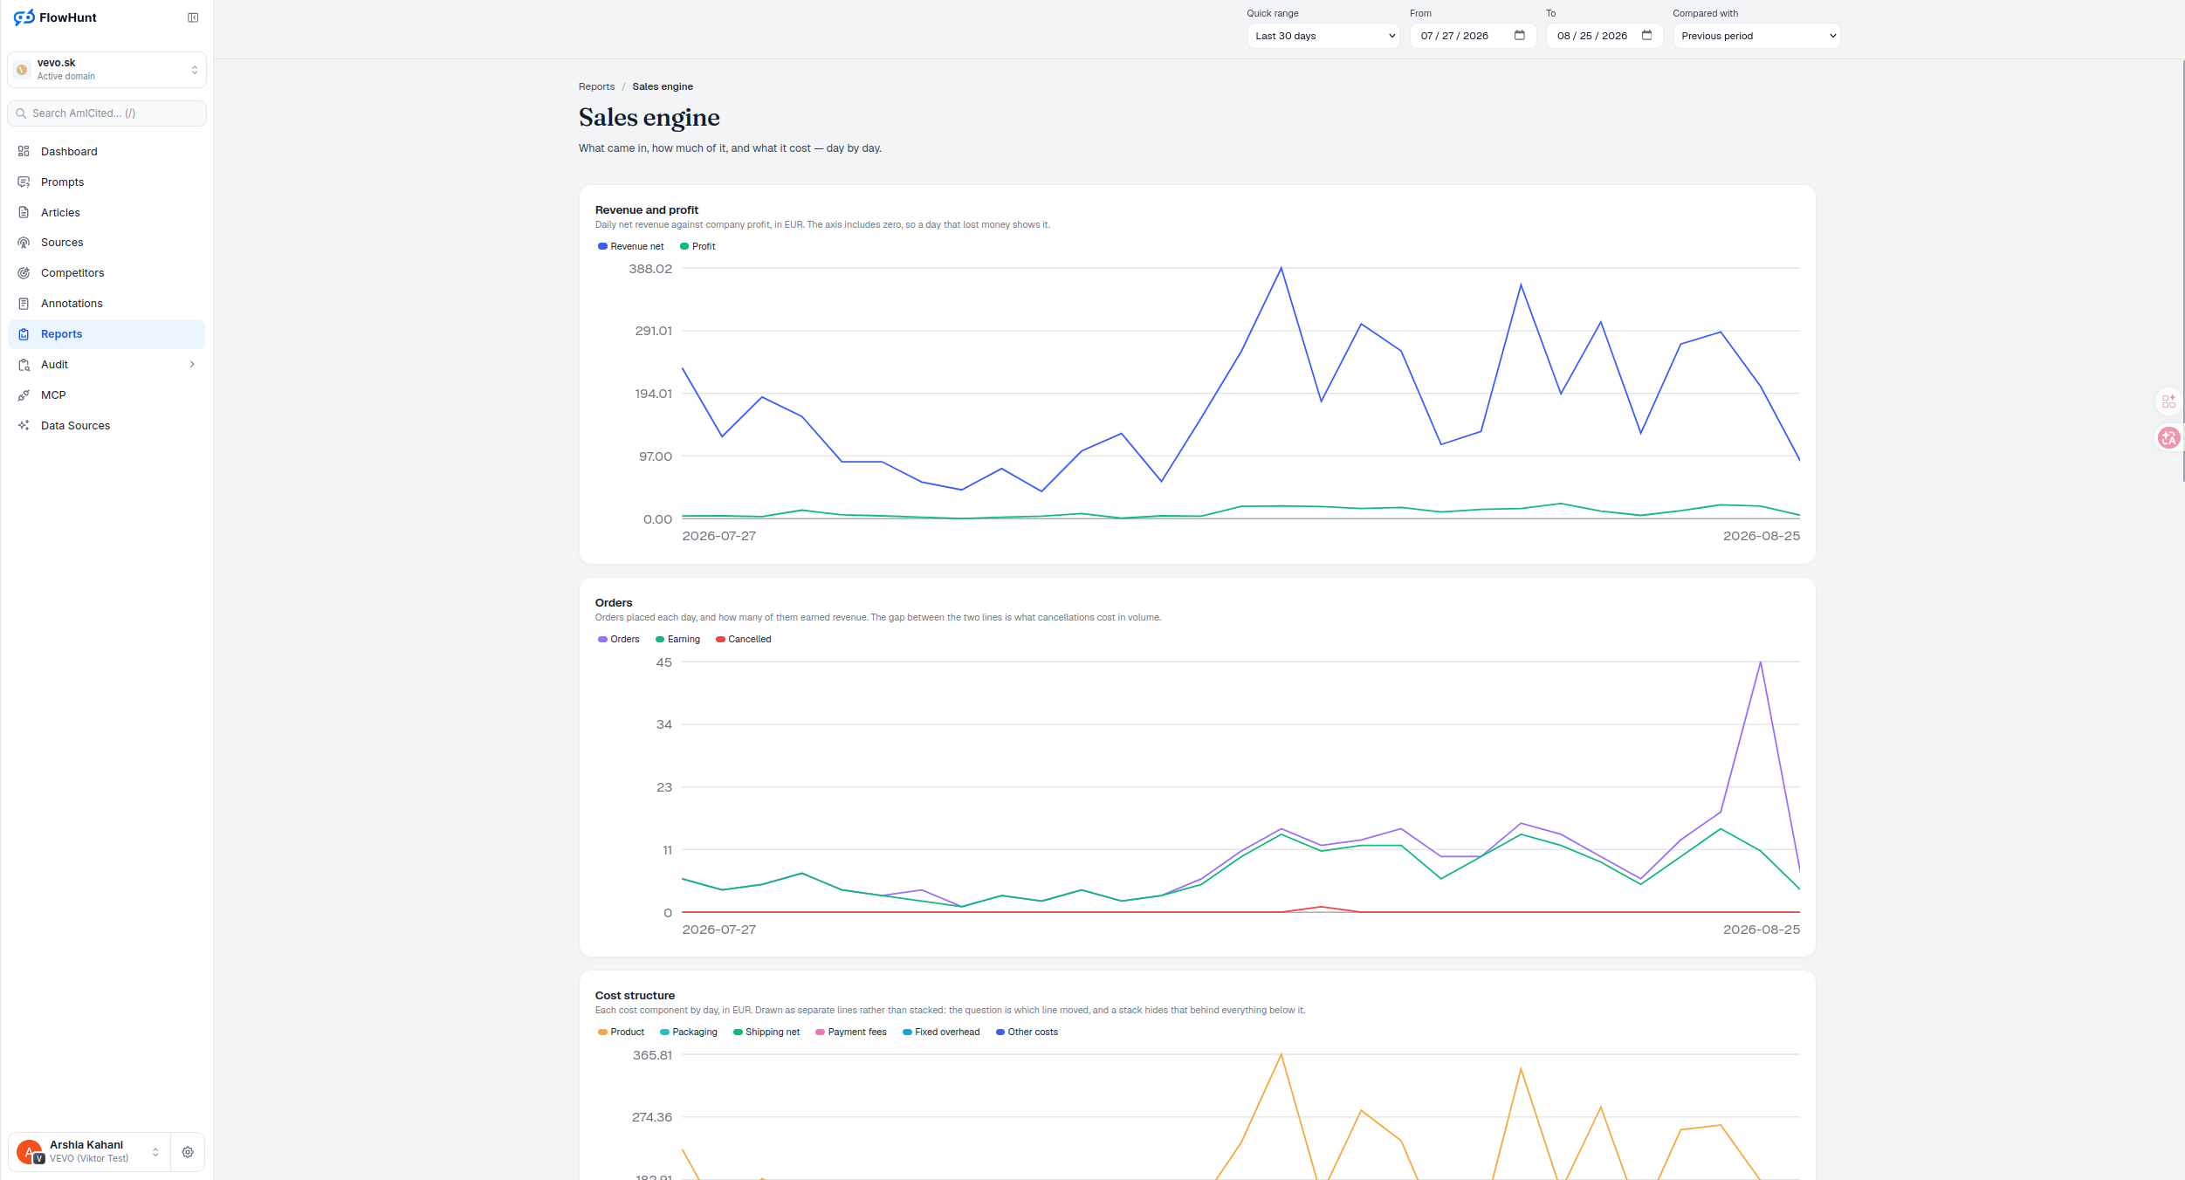This screenshot has width=2185, height=1180.
Task: Expand the Audit submenu chevron
Action: tap(192, 365)
